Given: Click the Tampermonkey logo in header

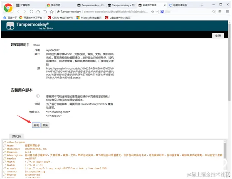Looking at the screenshot, I should coord(10,26).
